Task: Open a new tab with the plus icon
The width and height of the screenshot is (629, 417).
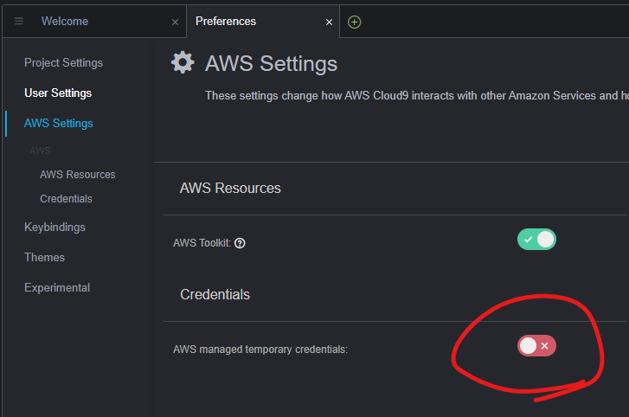Action: 354,22
